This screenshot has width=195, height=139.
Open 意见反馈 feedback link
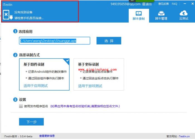coord(164,4)
